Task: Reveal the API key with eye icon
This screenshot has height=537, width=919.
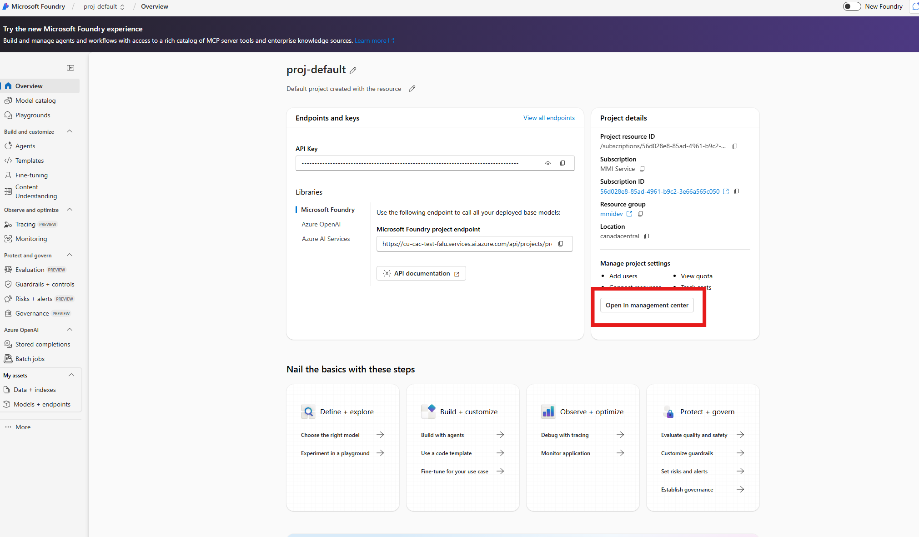Action: [x=548, y=163]
